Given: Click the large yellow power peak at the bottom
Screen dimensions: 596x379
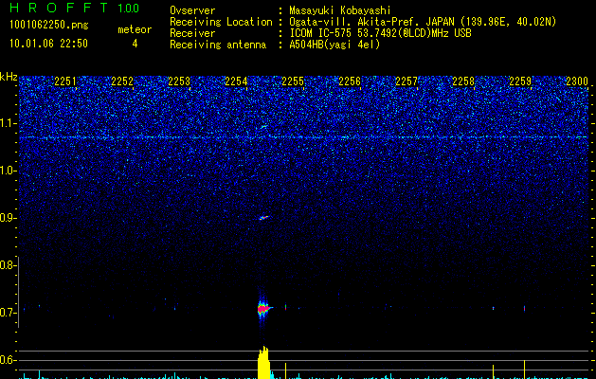Looking at the screenshot, I should point(263,363).
